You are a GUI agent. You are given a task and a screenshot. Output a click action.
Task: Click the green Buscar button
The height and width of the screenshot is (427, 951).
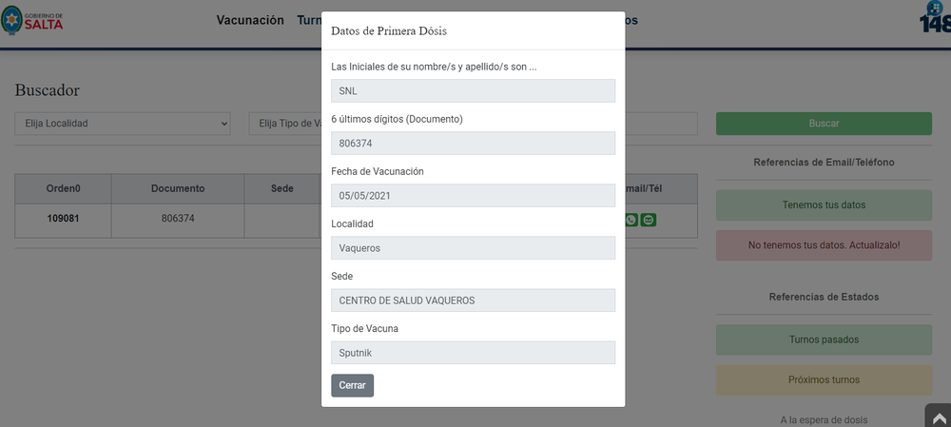tap(824, 123)
